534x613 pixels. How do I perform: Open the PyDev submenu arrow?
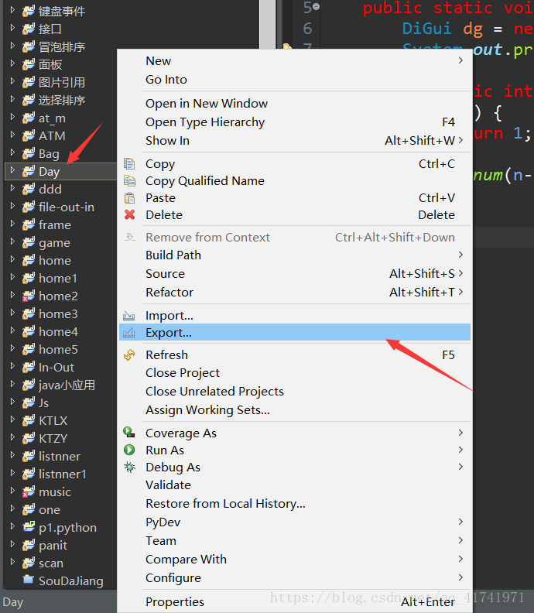(x=460, y=522)
